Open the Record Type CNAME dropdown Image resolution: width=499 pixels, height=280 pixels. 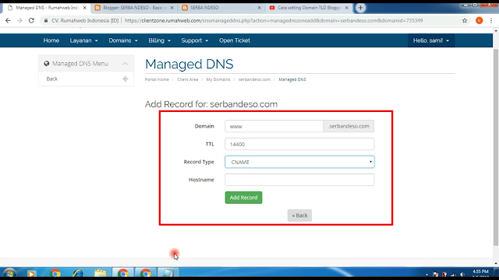(299, 162)
